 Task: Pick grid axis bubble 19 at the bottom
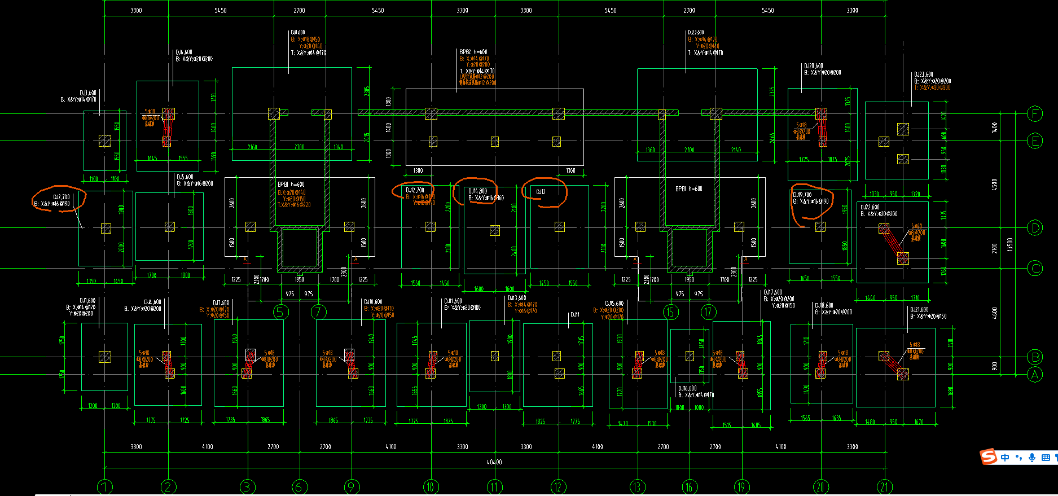click(741, 487)
